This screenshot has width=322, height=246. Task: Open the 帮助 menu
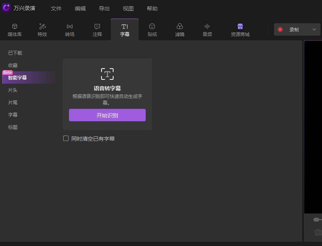(x=152, y=9)
